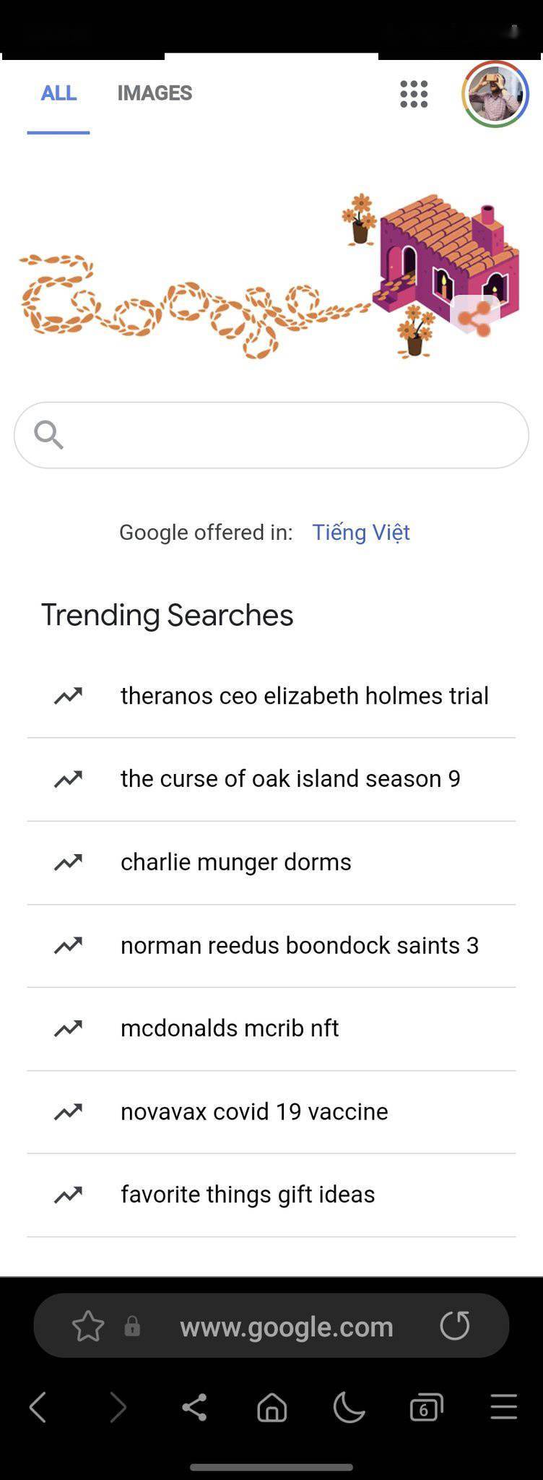This screenshot has width=543, height=1480.
Task: Open trending 'charlie munger dorms' search
Action: (236, 862)
